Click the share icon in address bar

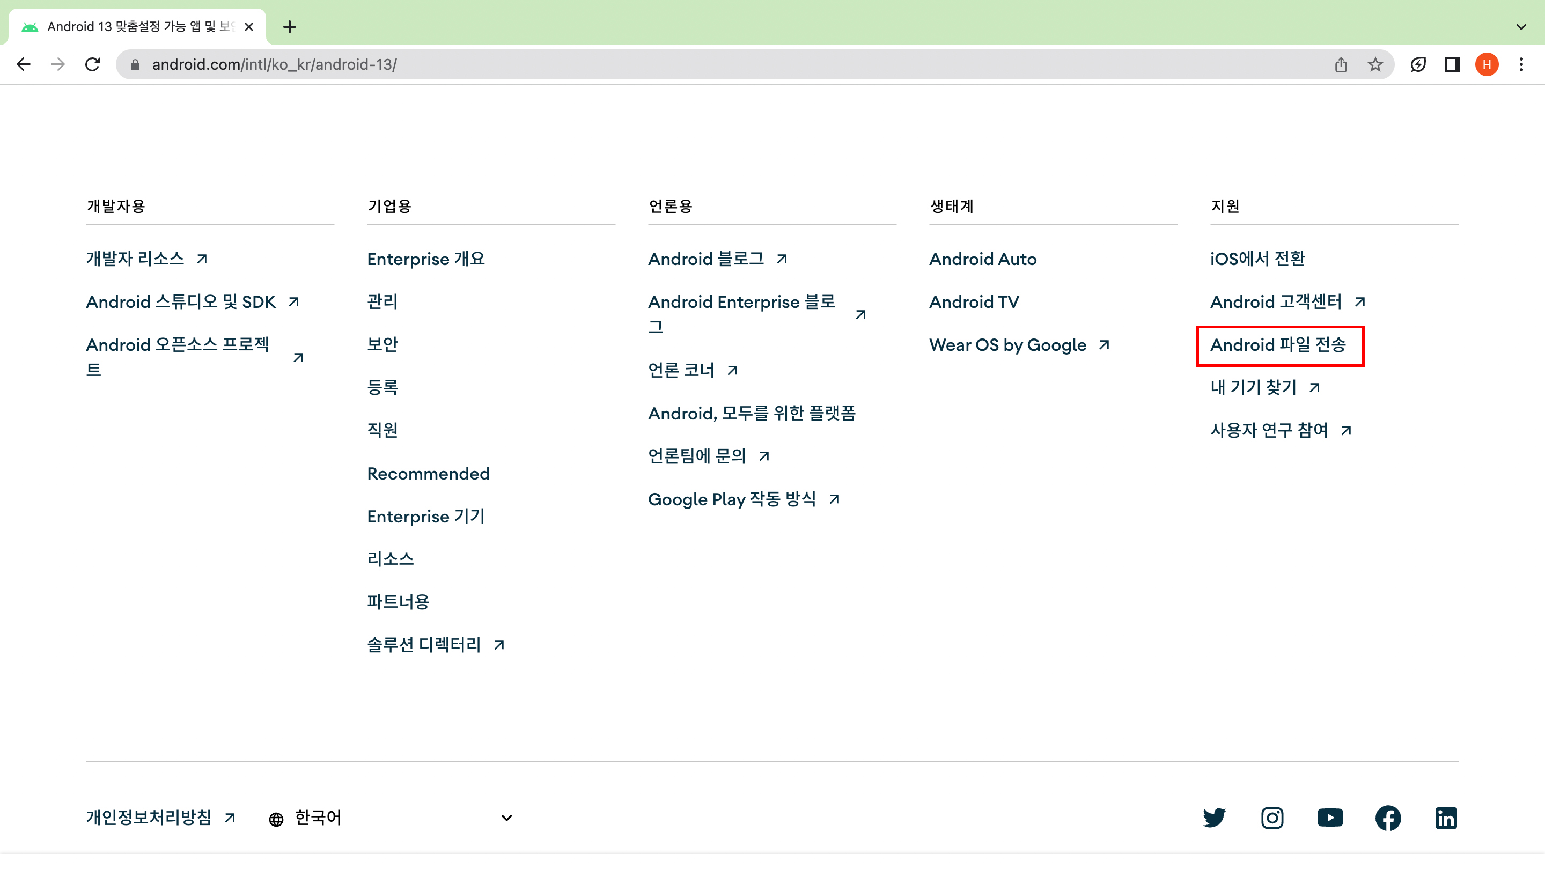click(1341, 64)
